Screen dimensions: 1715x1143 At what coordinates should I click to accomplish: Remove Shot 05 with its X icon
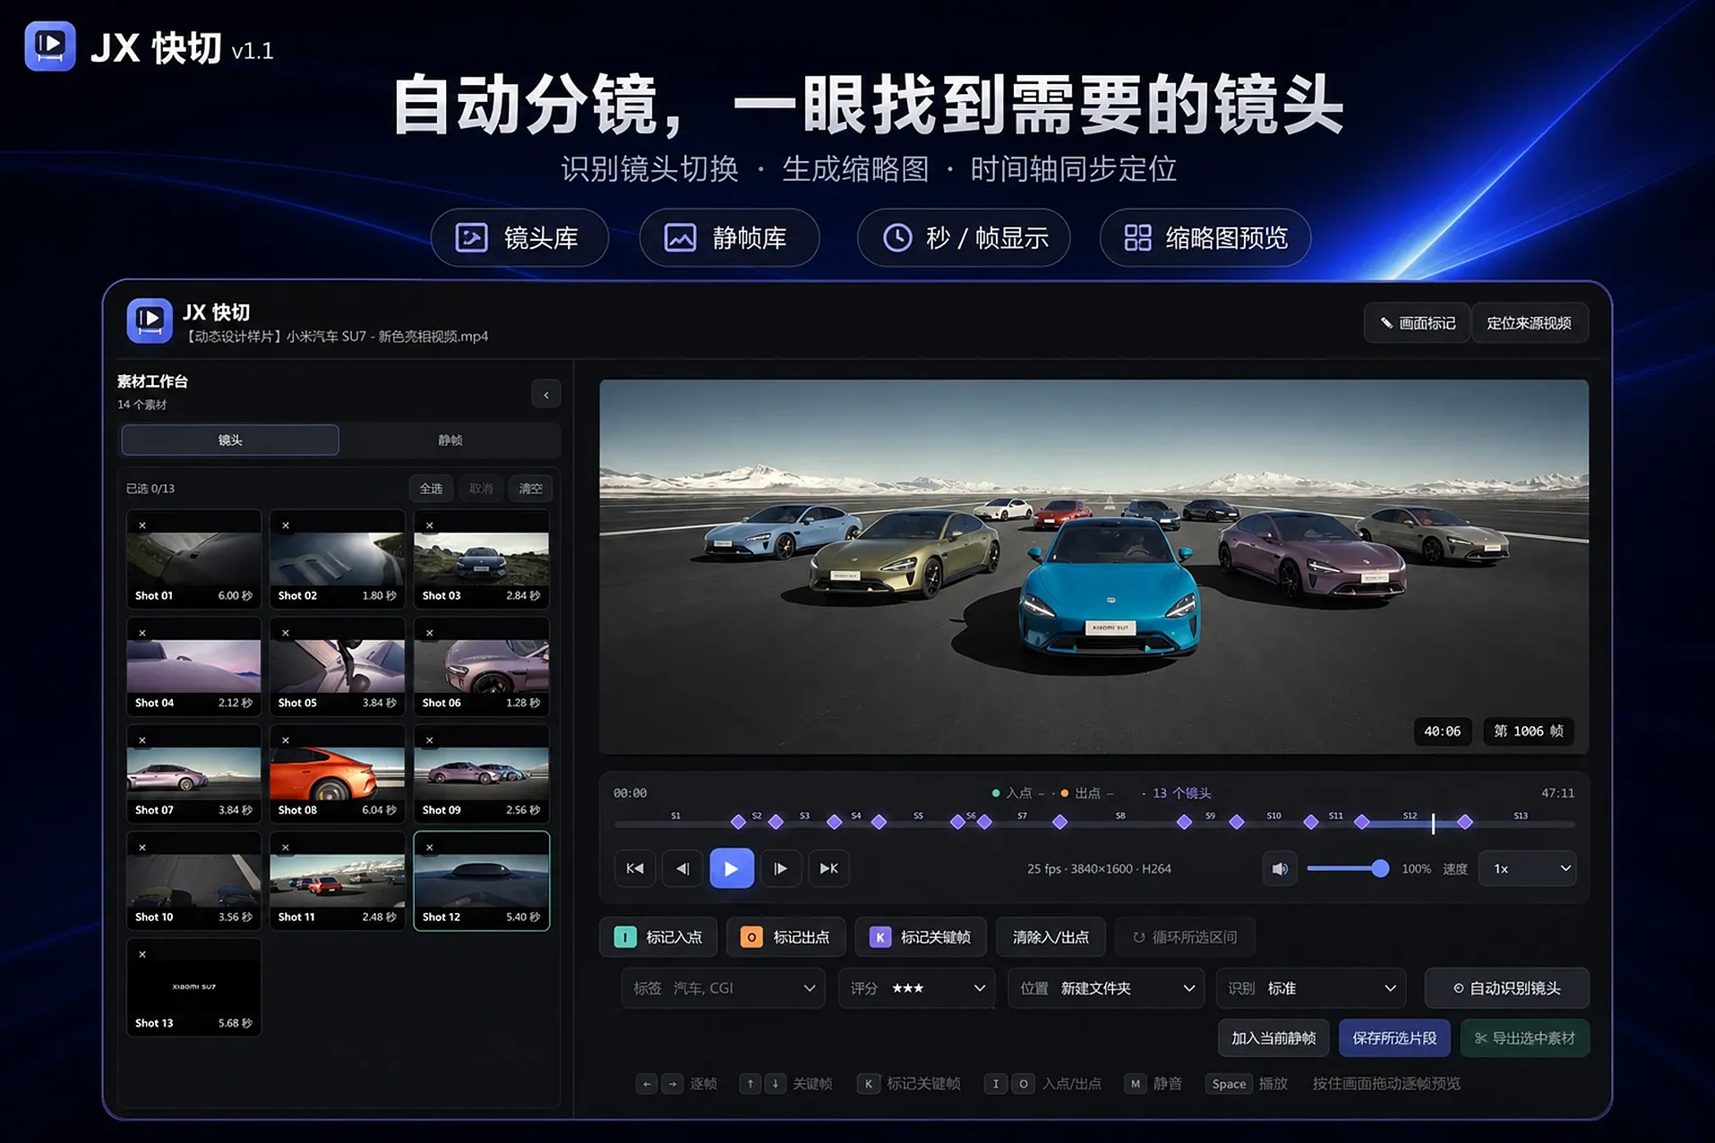pyautogui.click(x=286, y=633)
